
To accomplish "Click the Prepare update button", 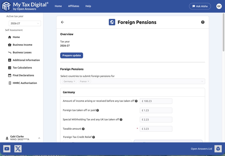I will pyautogui.click(x=71, y=55).
